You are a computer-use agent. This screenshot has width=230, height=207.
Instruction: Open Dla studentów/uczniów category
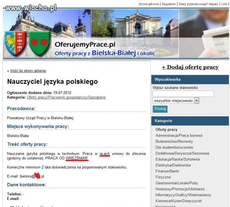[174, 147]
